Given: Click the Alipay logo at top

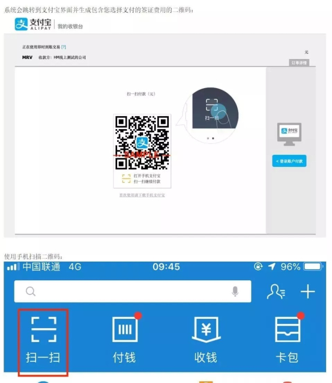Looking at the screenshot, I should [x=33, y=24].
